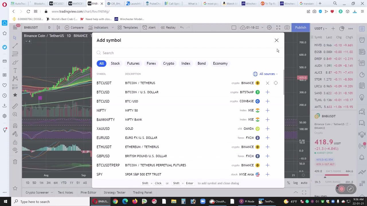Open the layout selector square
Viewport: 367px width, 206px height.
[234, 27]
